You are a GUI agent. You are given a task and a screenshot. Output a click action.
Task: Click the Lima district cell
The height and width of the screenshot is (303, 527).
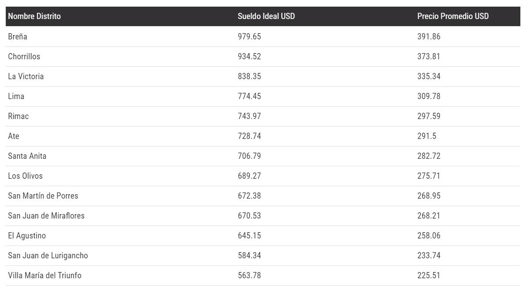[16, 96]
